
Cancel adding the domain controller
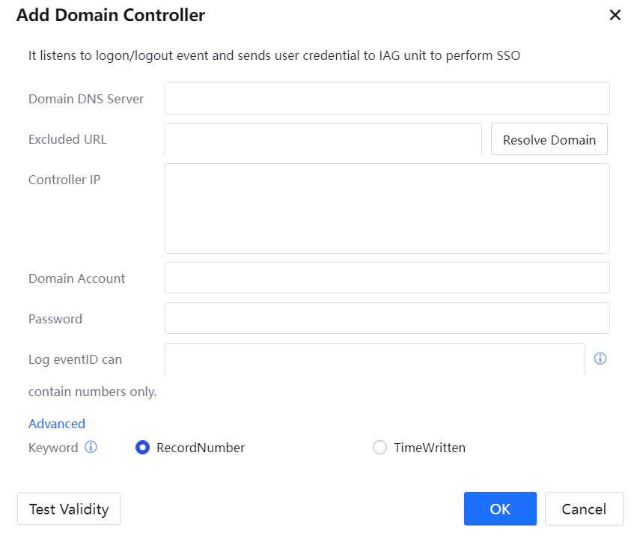tap(584, 509)
